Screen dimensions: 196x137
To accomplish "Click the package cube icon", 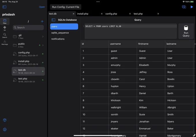I will [5, 120].
